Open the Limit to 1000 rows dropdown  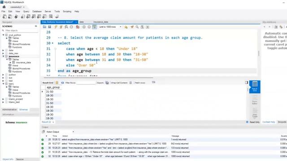110,27
